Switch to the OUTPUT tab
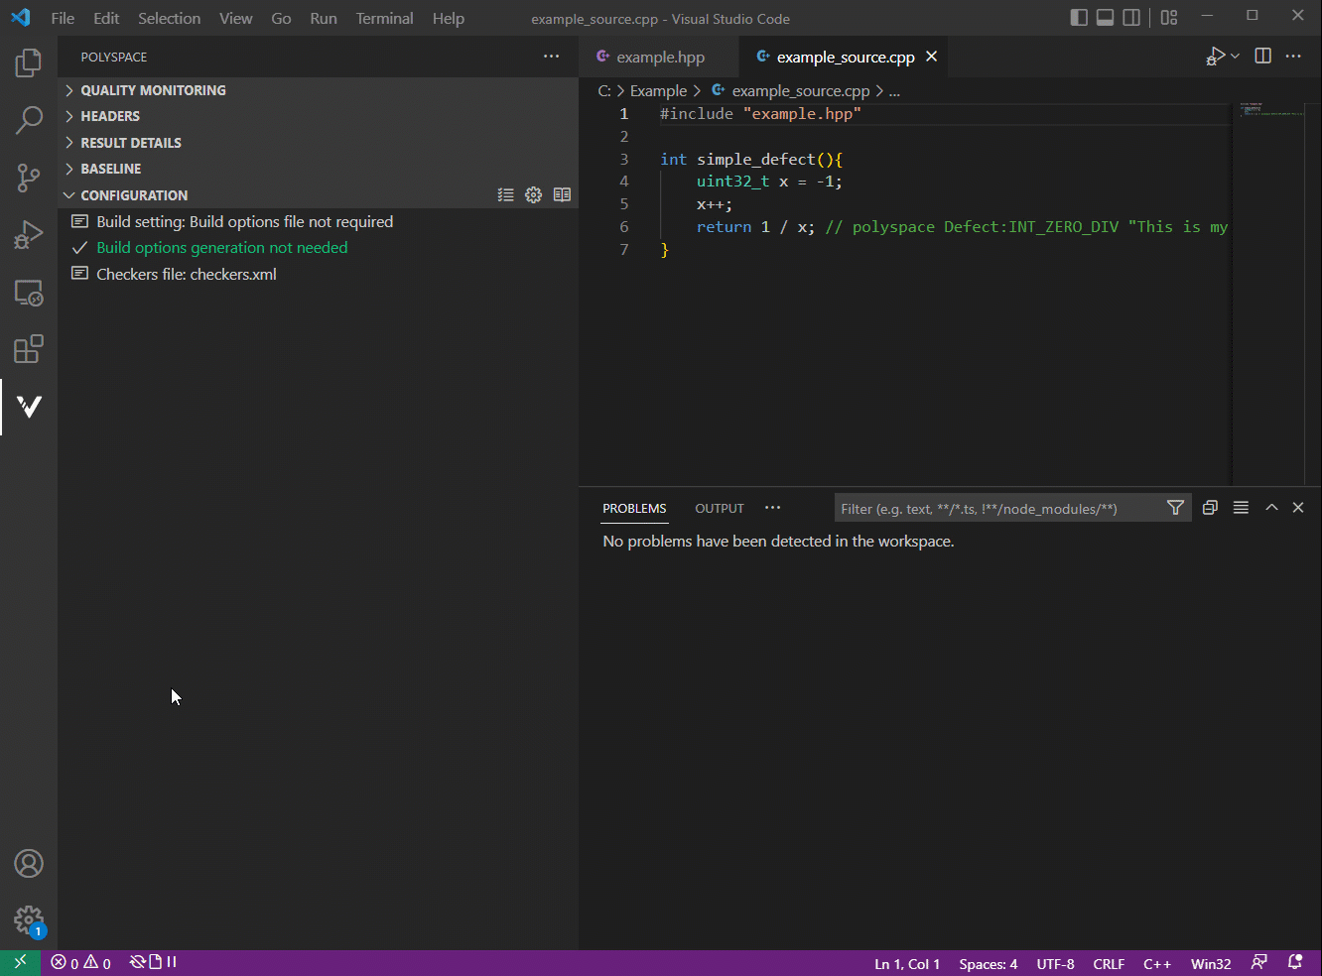 [x=719, y=508]
